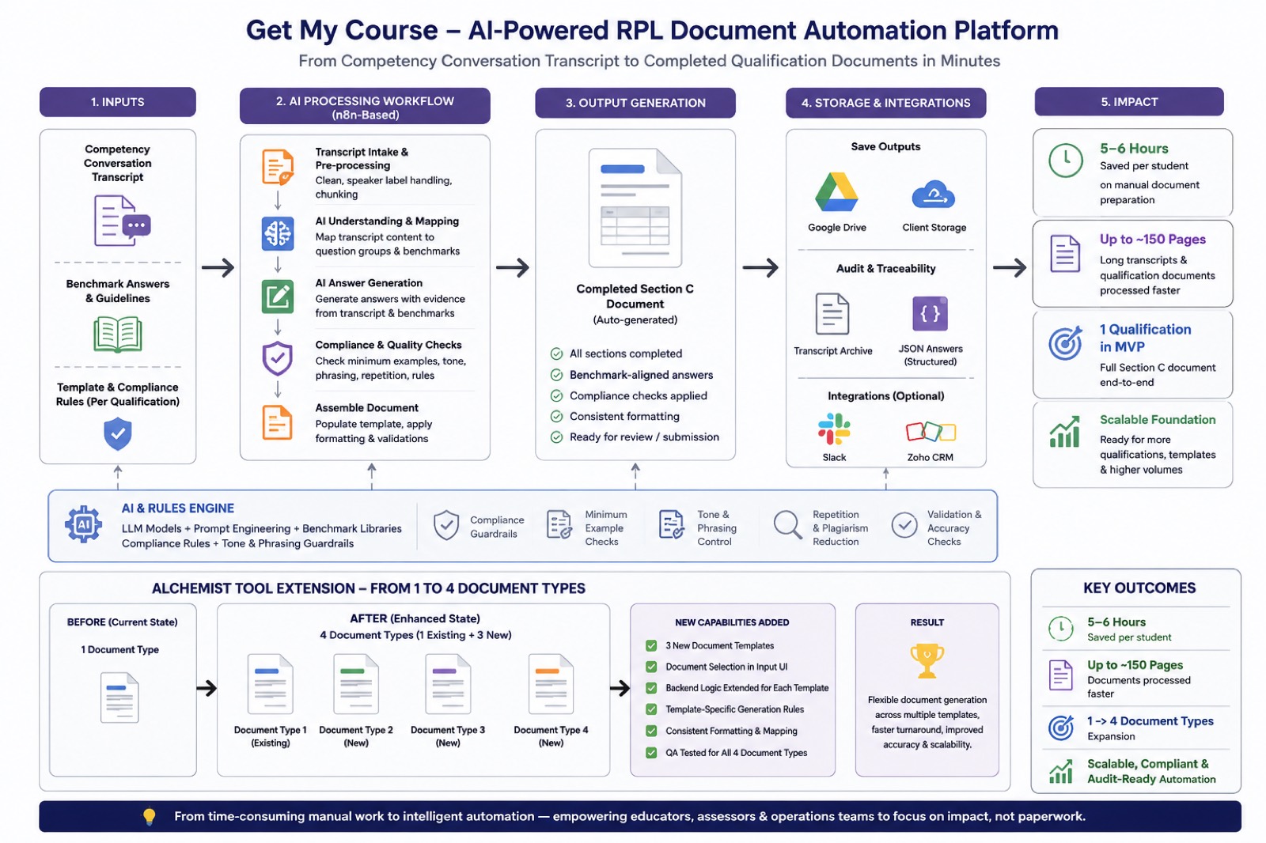The width and height of the screenshot is (1266, 843).
Task: Click the Result trophy icon
Action: [927, 660]
